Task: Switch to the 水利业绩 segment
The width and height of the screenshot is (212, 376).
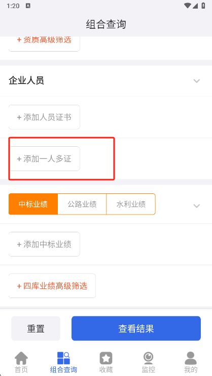Action: click(131, 204)
